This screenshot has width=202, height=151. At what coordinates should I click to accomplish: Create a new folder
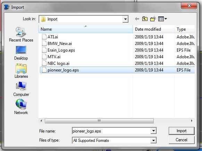pyautogui.click(x=153, y=19)
